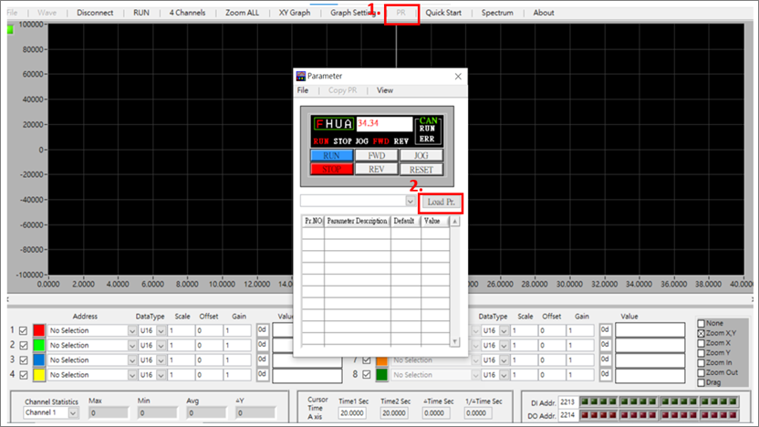Click the RESET button
759x427 pixels.
(421, 170)
